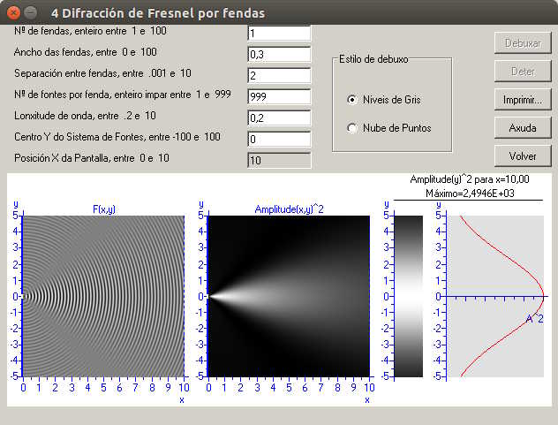The height and width of the screenshot is (425, 558).
Task: Click the F(x,y) wave pattern plot
Action: (x=103, y=296)
